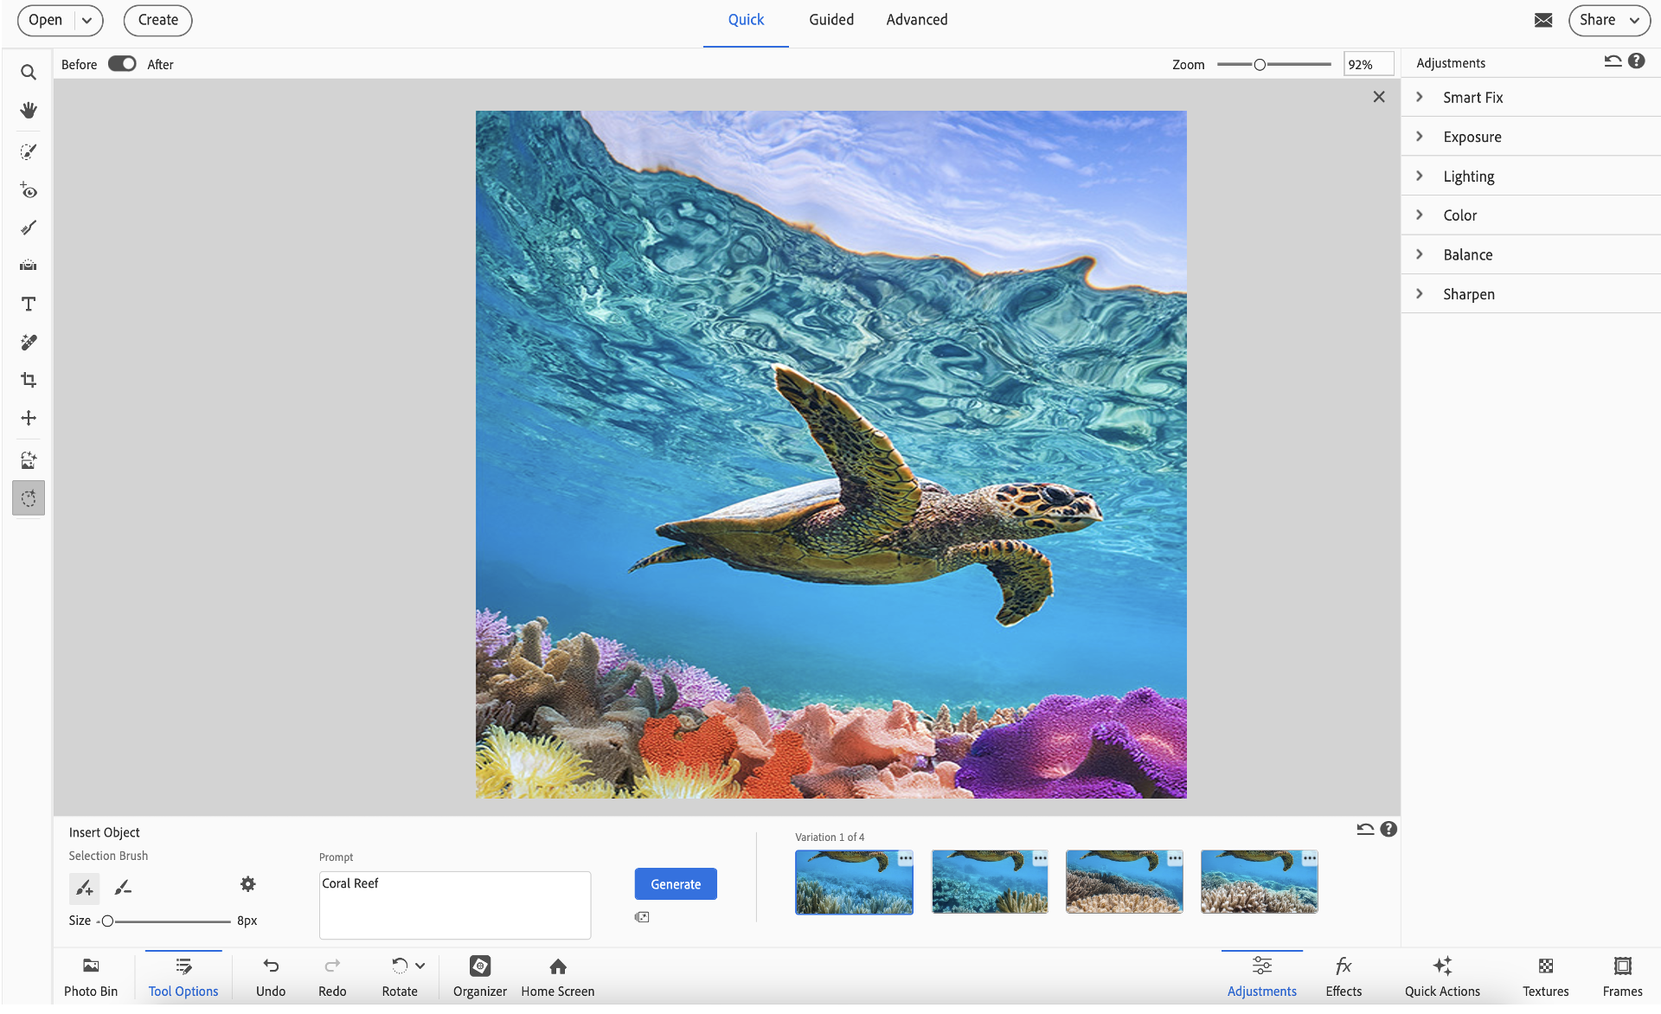
Task: Select the Crop tool
Action: 29,380
